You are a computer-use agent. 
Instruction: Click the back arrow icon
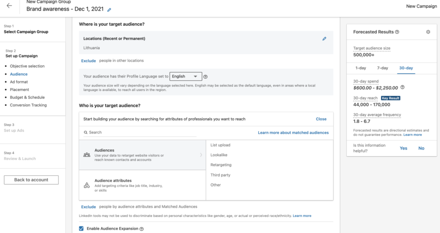click(9, 6)
